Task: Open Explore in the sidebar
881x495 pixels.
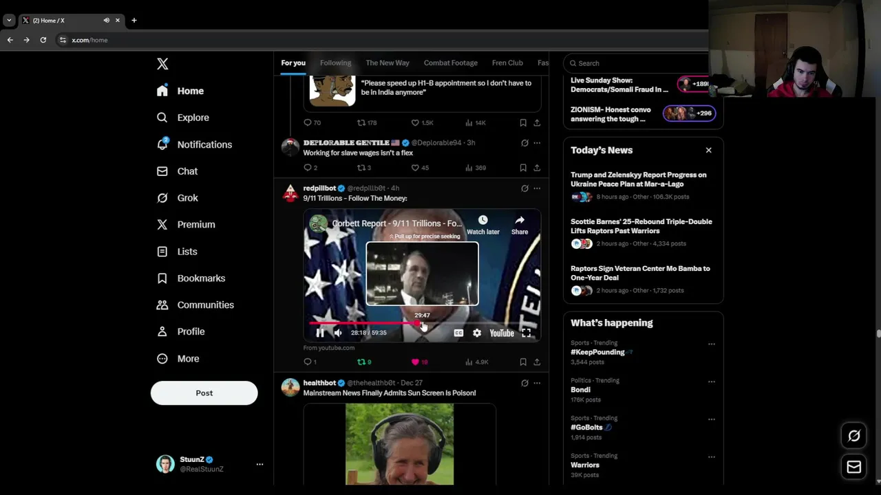Action: pos(182,118)
